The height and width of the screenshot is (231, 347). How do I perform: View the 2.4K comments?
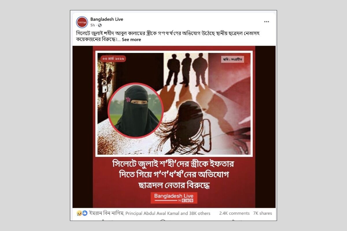point(234,213)
